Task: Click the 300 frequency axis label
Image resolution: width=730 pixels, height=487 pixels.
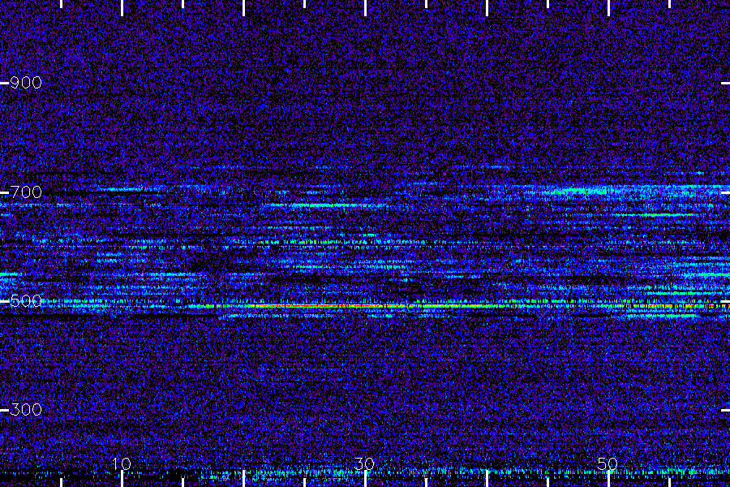Action: (26, 410)
